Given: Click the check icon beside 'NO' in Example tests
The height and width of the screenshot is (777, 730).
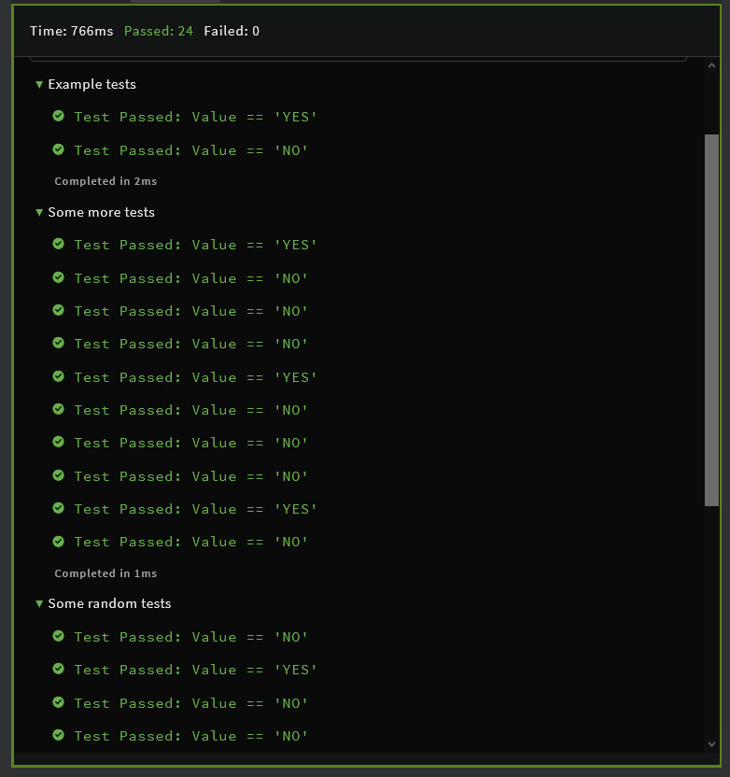Looking at the screenshot, I should [x=59, y=149].
